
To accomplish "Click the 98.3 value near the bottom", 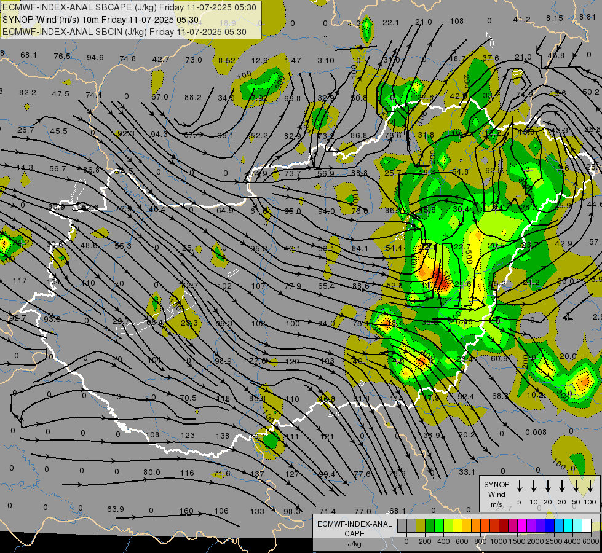I will tap(292, 512).
